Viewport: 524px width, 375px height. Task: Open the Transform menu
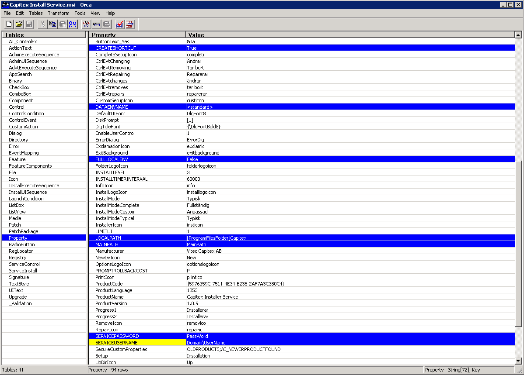click(x=59, y=13)
